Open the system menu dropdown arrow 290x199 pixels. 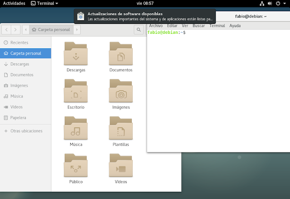[x=285, y=3]
